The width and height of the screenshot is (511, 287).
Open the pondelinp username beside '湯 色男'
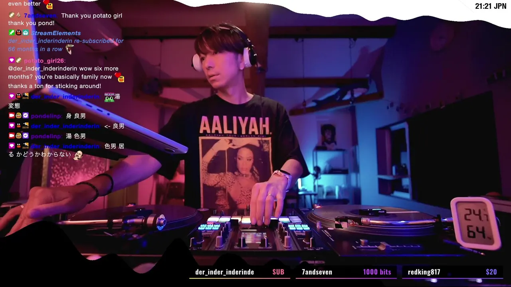click(x=46, y=136)
